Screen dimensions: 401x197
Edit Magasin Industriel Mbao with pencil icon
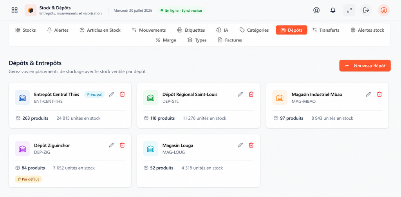coord(368,95)
